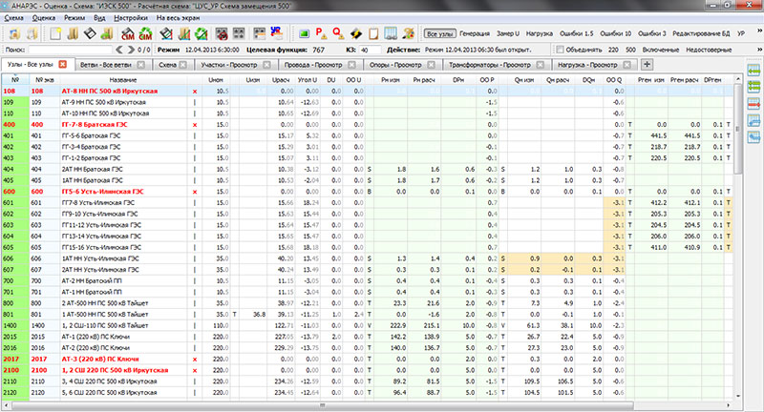Click top icon in right sidebar panel
The width and height of the screenshot is (764, 412).
pos(753,71)
